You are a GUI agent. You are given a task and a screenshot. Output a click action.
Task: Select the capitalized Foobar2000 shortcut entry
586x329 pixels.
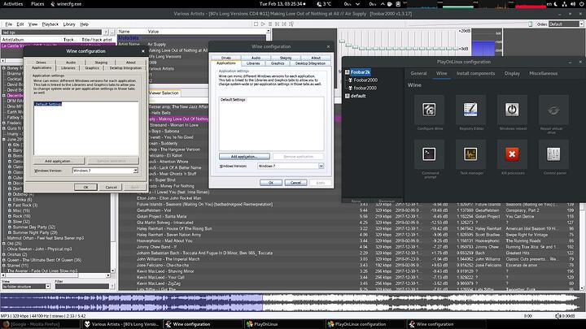tap(365, 80)
